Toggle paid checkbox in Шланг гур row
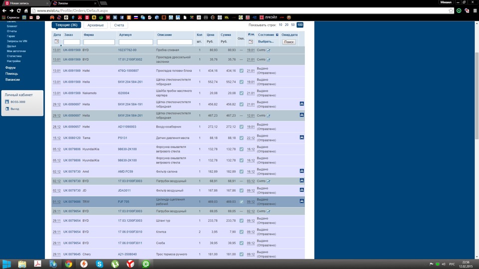Viewport: 479px width, 269px height. coord(241,221)
